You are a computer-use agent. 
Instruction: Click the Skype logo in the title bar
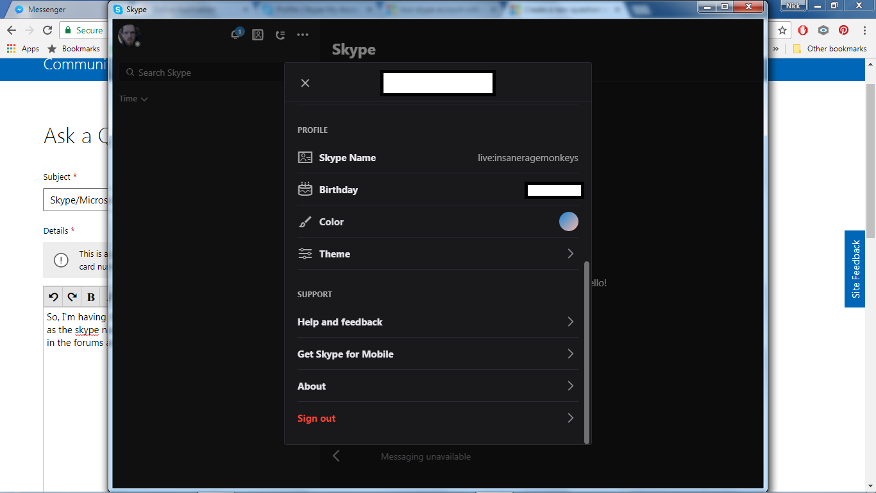click(118, 10)
